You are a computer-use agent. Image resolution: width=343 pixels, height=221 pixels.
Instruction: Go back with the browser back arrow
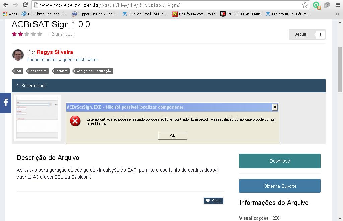[6, 5]
